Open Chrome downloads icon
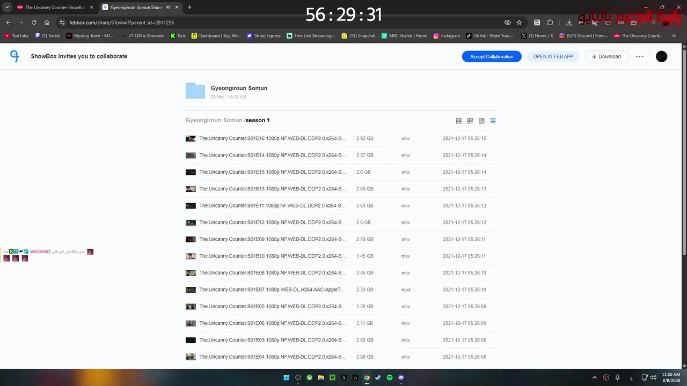The image size is (687, 386). point(569,23)
